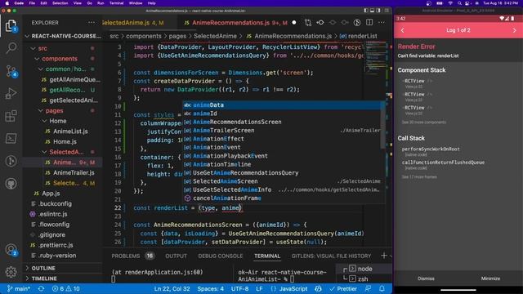
Task: Open the macOS Apple menu
Action: click(x=7, y=3)
